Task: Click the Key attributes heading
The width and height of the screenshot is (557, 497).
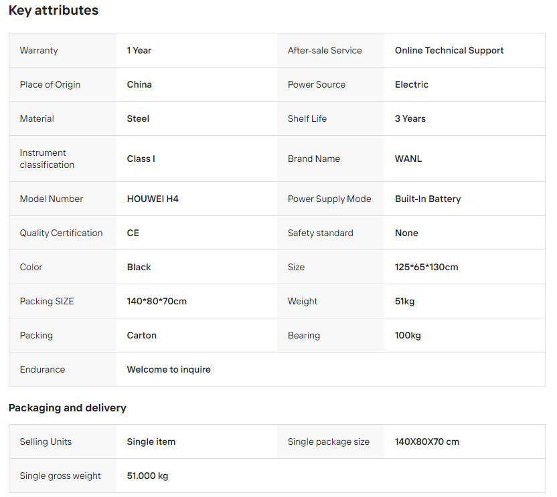Action: [54, 11]
